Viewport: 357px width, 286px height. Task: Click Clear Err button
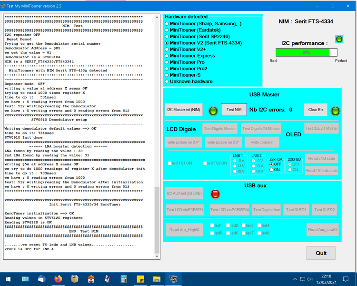tap(316, 110)
